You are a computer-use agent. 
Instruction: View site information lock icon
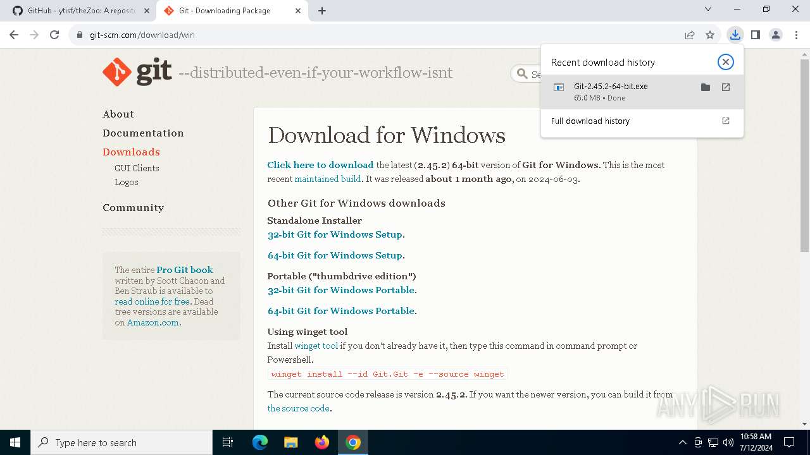(80, 35)
